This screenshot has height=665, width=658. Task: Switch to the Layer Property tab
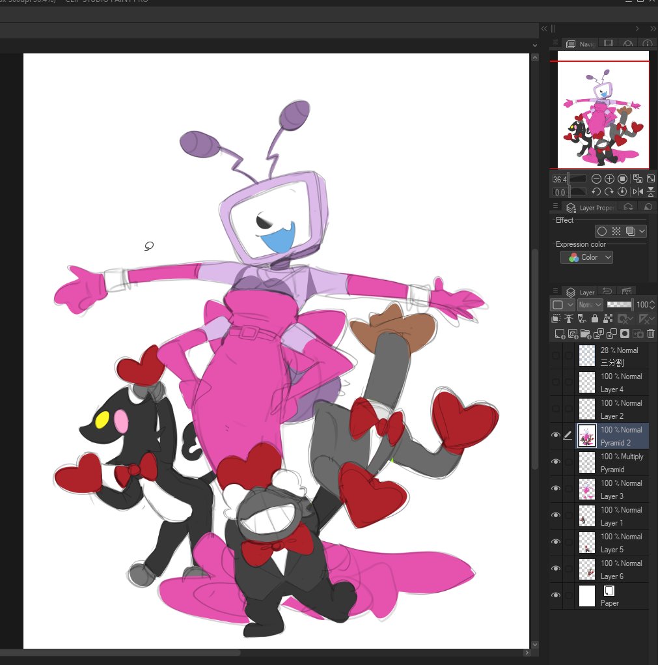click(x=592, y=207)
